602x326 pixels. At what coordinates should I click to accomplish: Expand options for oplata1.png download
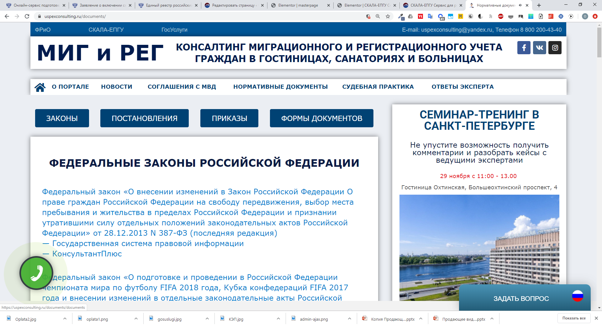(136, 319)
